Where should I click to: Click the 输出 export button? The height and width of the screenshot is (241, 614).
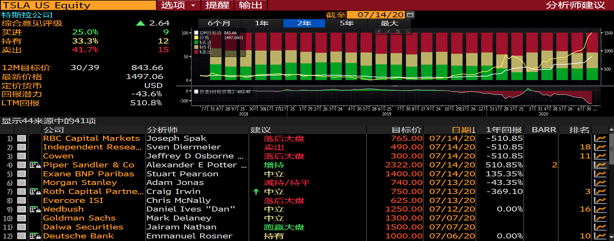[x=251, y=5]
